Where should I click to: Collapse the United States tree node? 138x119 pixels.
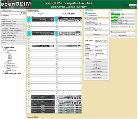(x=3, y=47)
